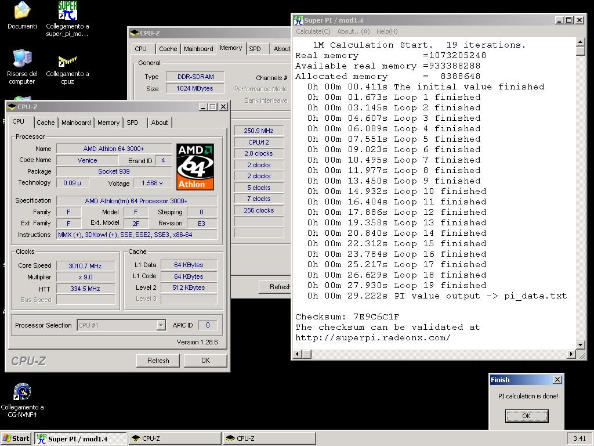Open the CG-NVNF4 desktop shortcut

pyautogui.click(x=22, y=393)
